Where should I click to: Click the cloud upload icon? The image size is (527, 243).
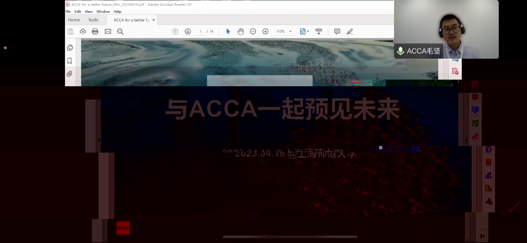83,32
